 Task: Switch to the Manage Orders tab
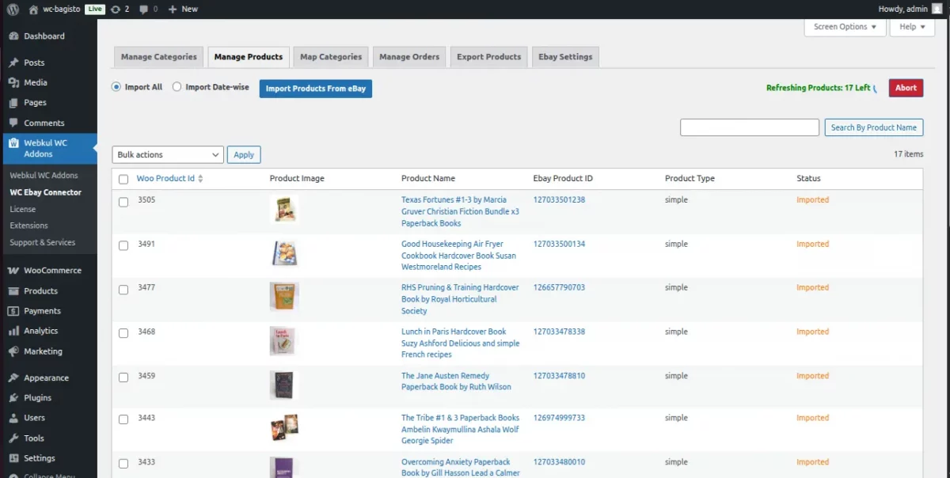click(x=409, y=57)
